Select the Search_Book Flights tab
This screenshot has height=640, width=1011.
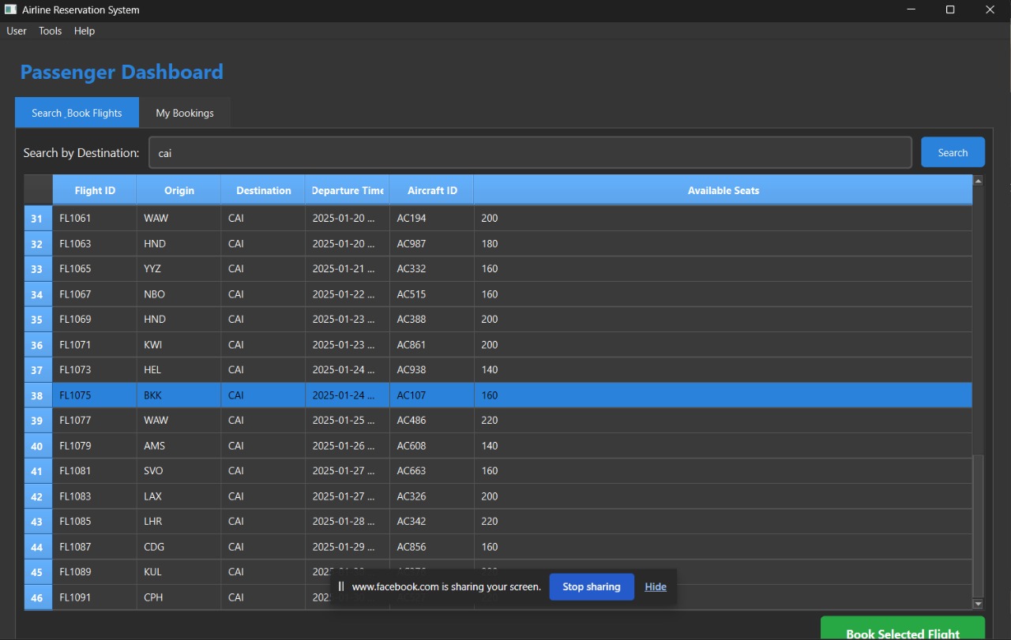click(77, 113)
